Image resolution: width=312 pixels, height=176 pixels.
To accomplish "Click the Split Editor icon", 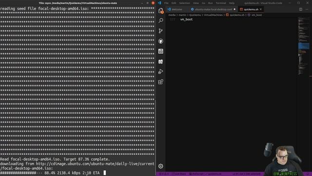I will click(301, 9).
